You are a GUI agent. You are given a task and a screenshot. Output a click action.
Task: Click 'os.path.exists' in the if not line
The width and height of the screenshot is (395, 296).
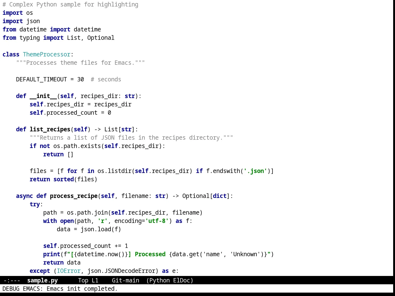tap(77, 146)
